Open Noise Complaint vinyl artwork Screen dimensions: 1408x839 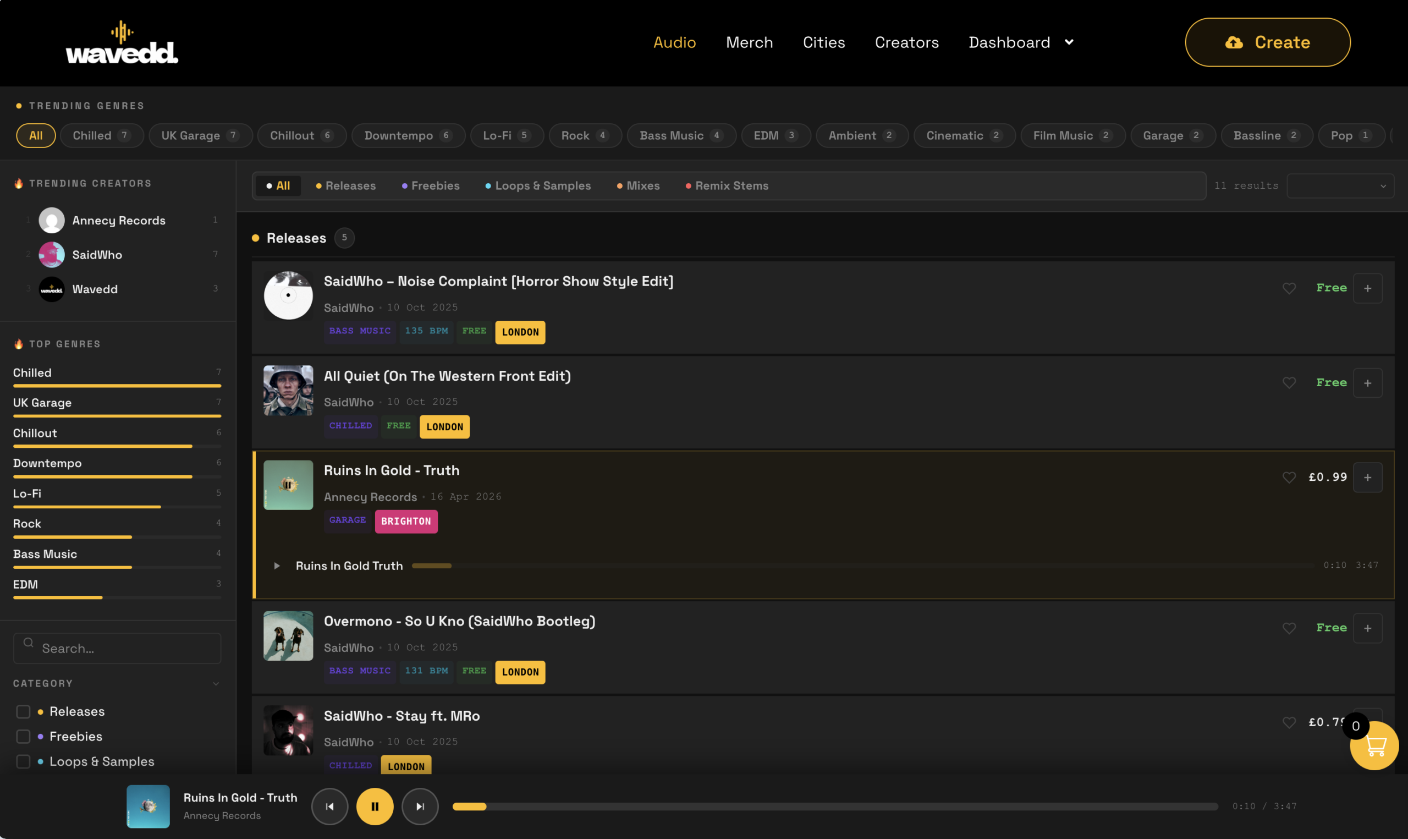[x=288, y=295]
